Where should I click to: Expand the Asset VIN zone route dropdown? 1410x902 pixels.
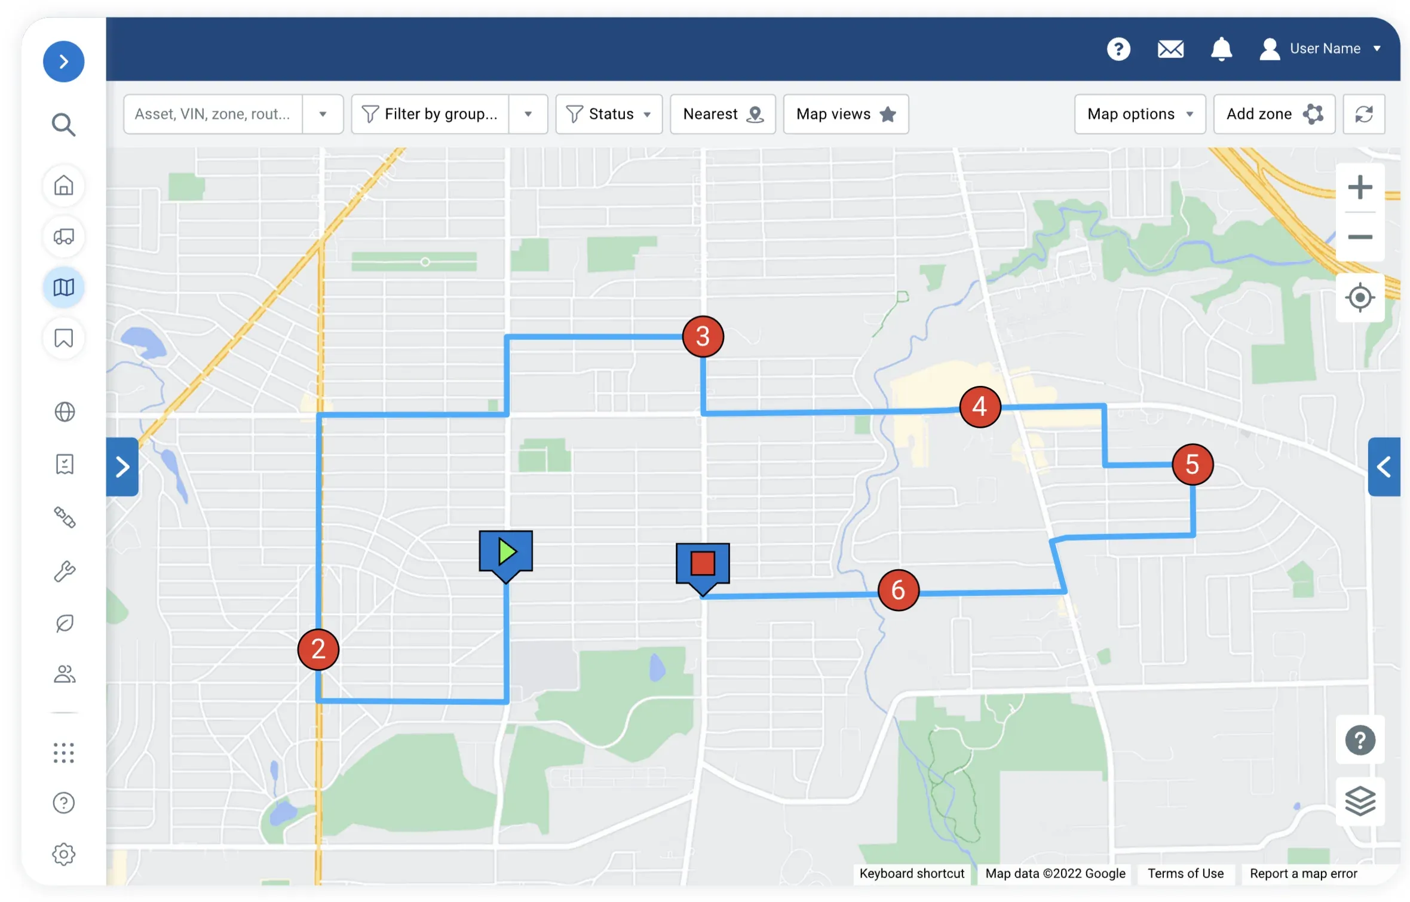323,114
